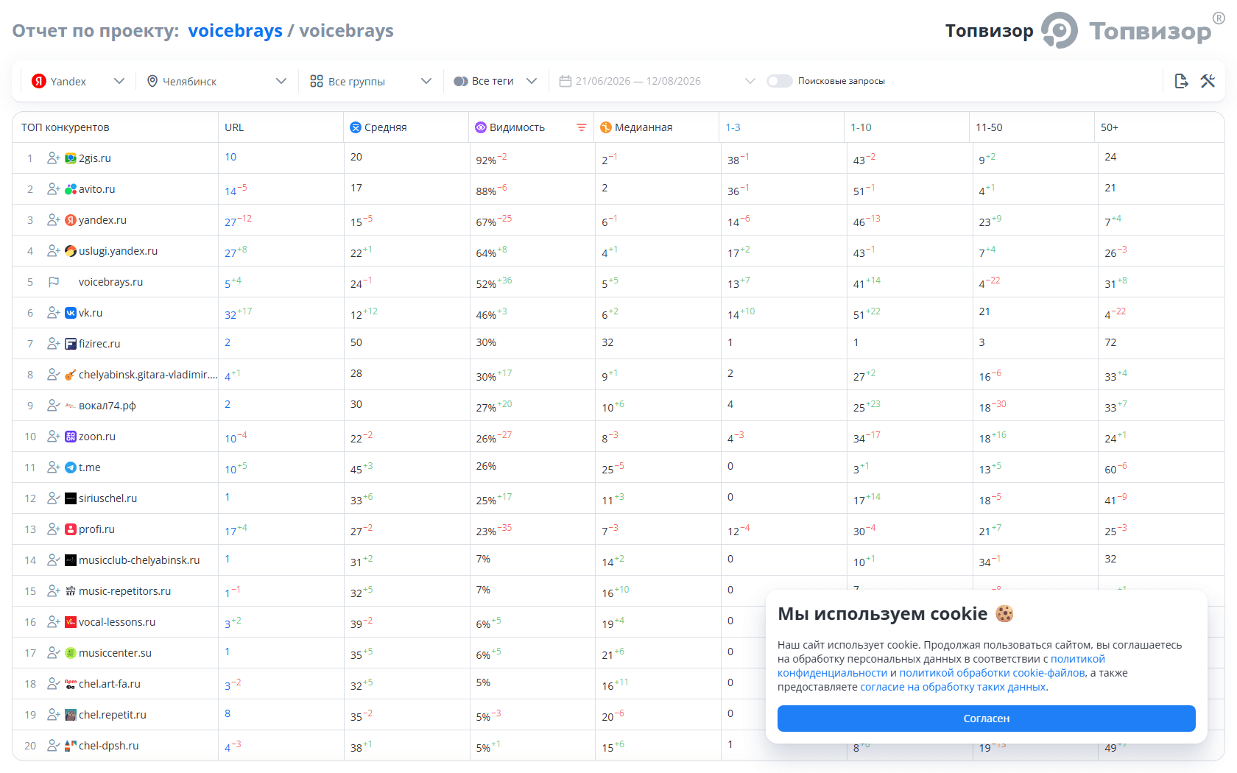Select the profi.ru competitor name

96,529
